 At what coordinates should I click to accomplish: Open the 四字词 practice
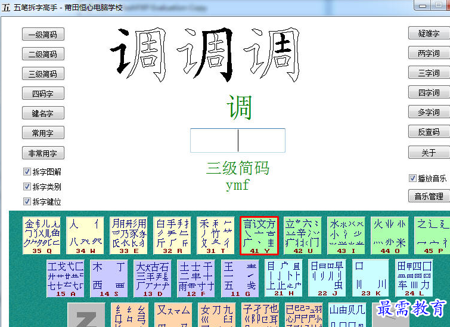pyautogui.click(x=429, y=92)
